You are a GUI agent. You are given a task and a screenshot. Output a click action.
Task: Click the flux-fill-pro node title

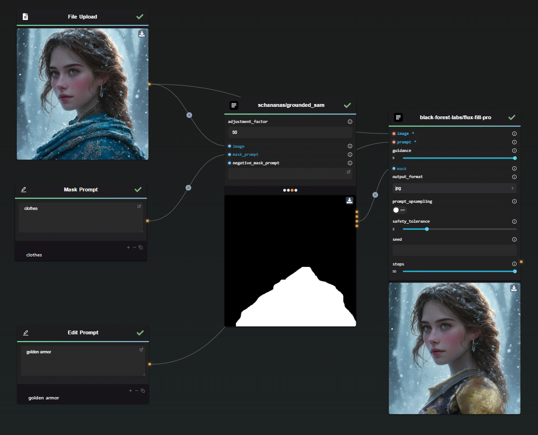click(x=455, y=117)
